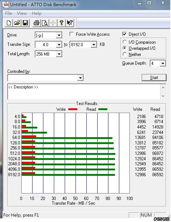Expand the minimum Transfer Size dropdown 4.0

pos(59,45)
